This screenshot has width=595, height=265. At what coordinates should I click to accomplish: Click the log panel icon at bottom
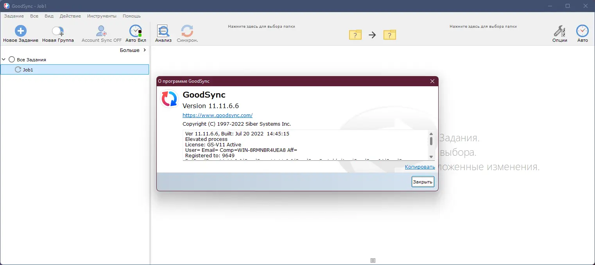click(373, 260)
